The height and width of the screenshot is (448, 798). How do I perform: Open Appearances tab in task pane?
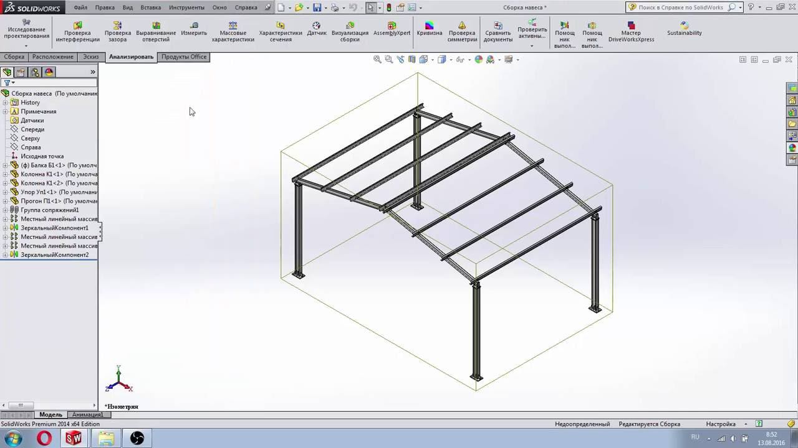tap(792, 147)
